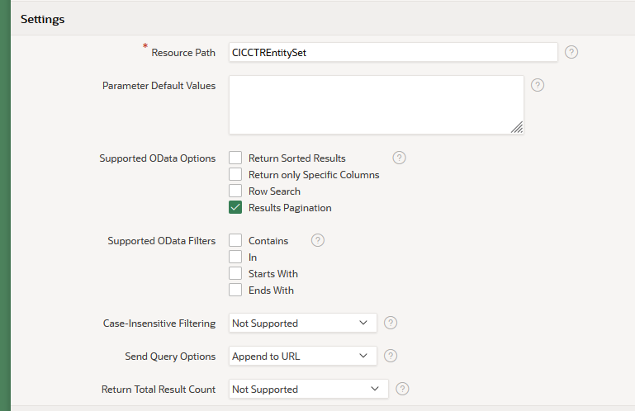Enable the Contains filter checkbox
This screenshot has width=635, height=411.
pos(235,240)
